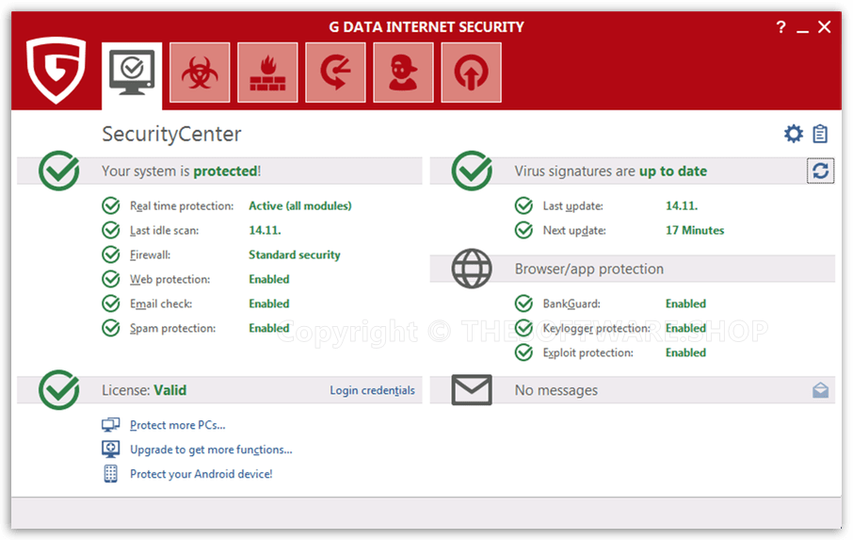853x540 pixels.
Task: Click Real time protection label
Action: click(182, 205)
